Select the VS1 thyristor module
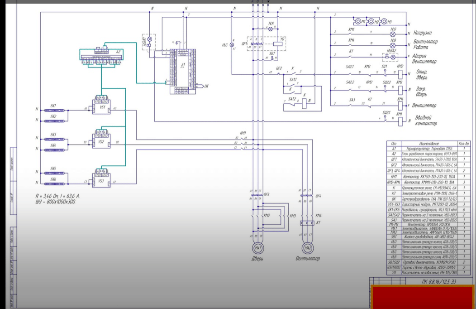 coord(102,107)
